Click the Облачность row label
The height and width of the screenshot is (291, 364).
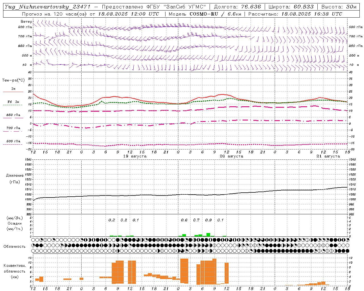(x=14, y=247)
